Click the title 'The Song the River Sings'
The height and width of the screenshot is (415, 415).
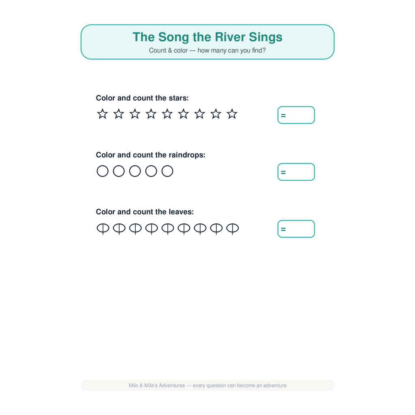click(207, 37)
